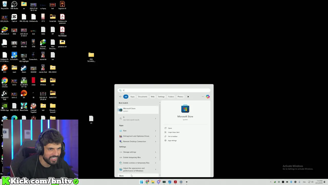Expand Remote Desktop Connection chevron
The height and width of the screenshot is (185, 328).
coord(156,141)
